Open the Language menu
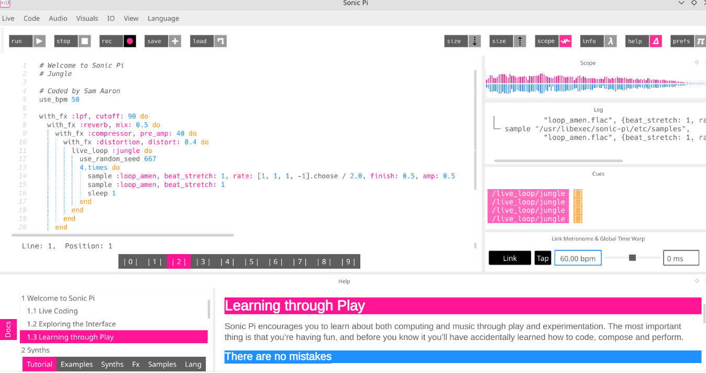706x373 pixels. point(163,18)
